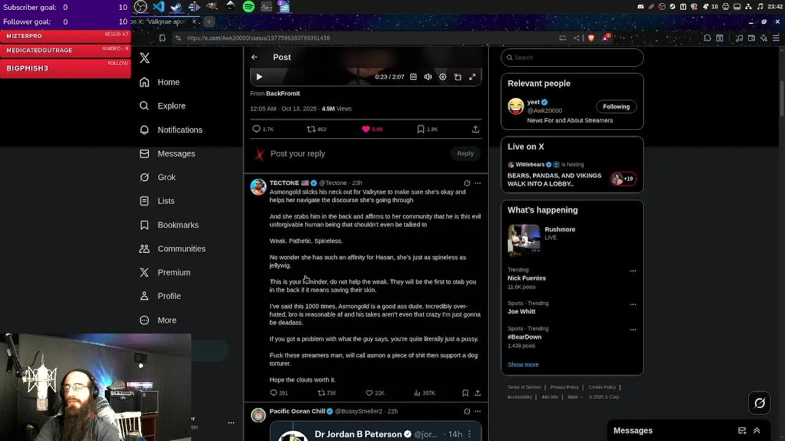Viewport: 785px width, 441px height.
Task: Open yeet's profile avatar
Action: pyautogui.click(x=516, y=107)
